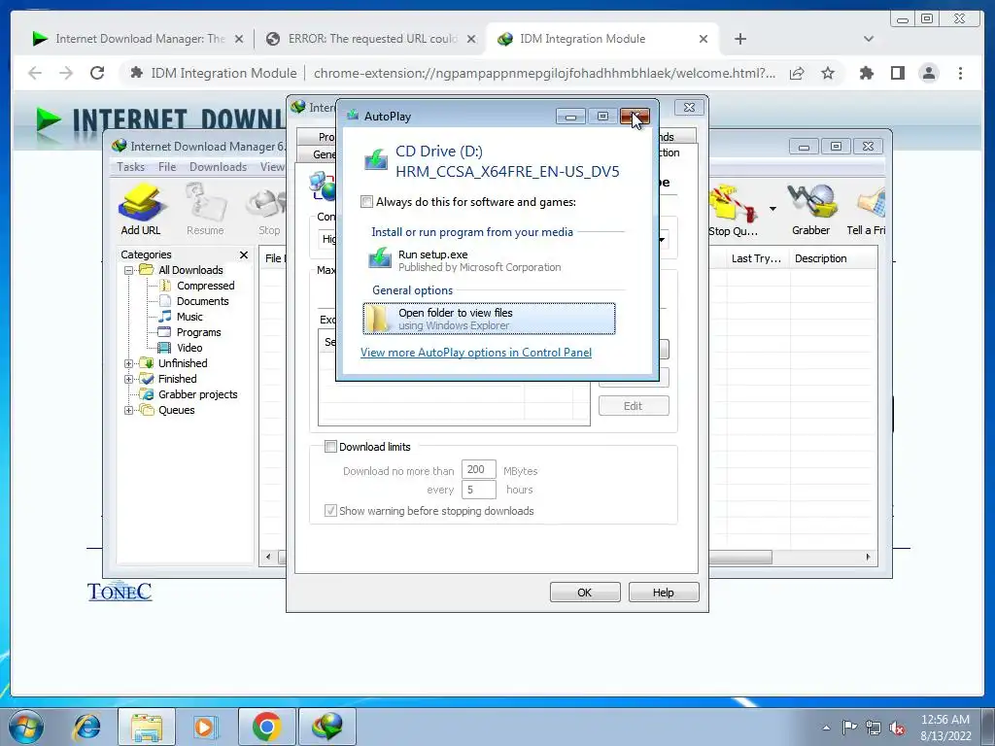Image resolution: width=995 pixels, height=746 pixels.
Task: Open a new Chrome tab
Action: [739, 39]
